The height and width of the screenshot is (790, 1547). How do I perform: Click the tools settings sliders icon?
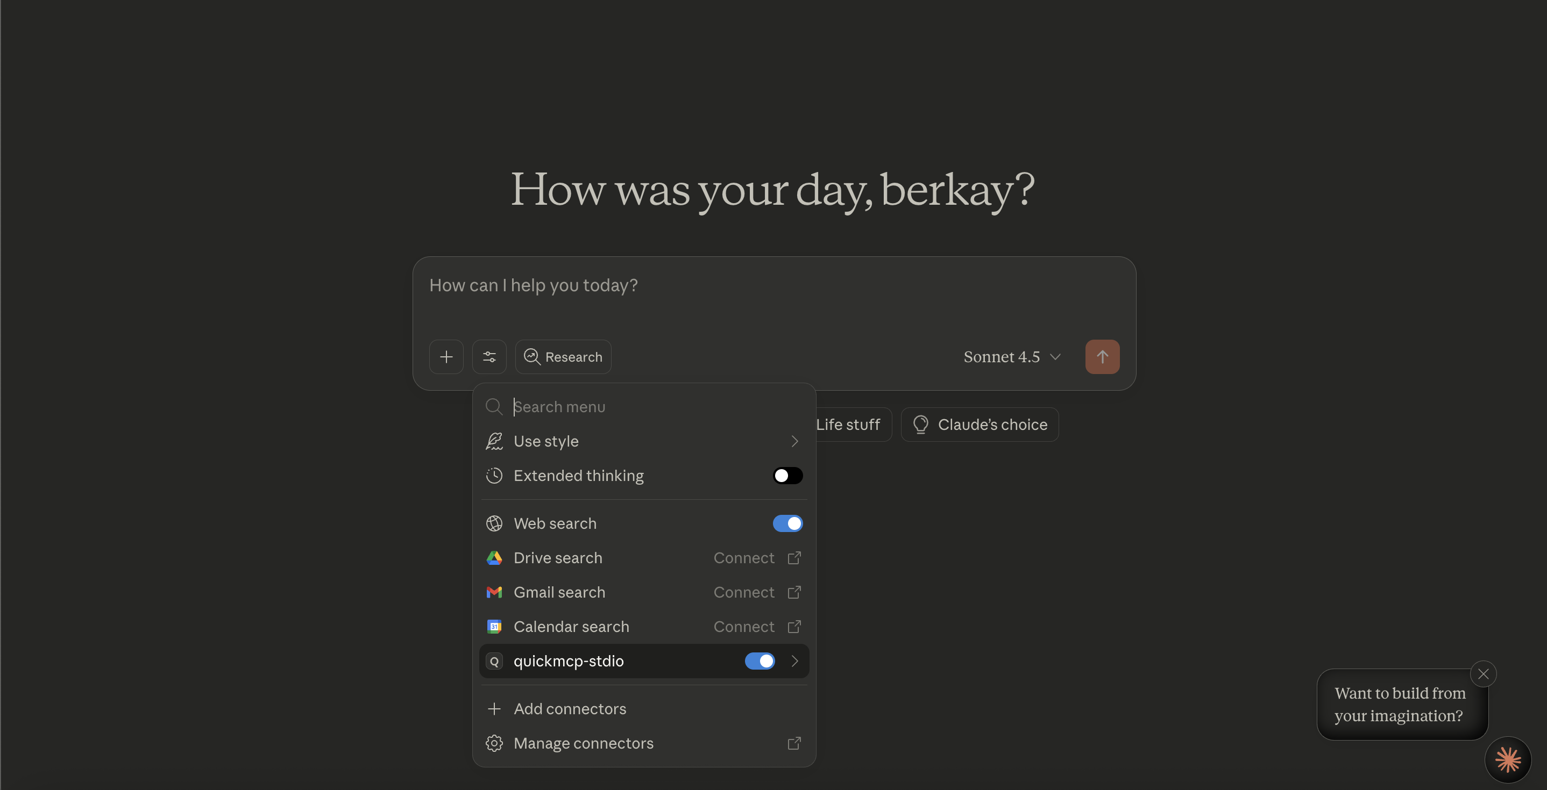(x=489, y=357)
